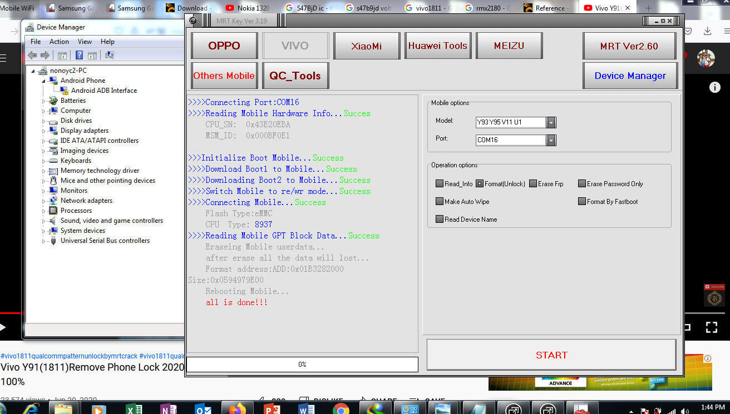Open Excel from the taskbar
730x414 pixels.
[134, 408]
